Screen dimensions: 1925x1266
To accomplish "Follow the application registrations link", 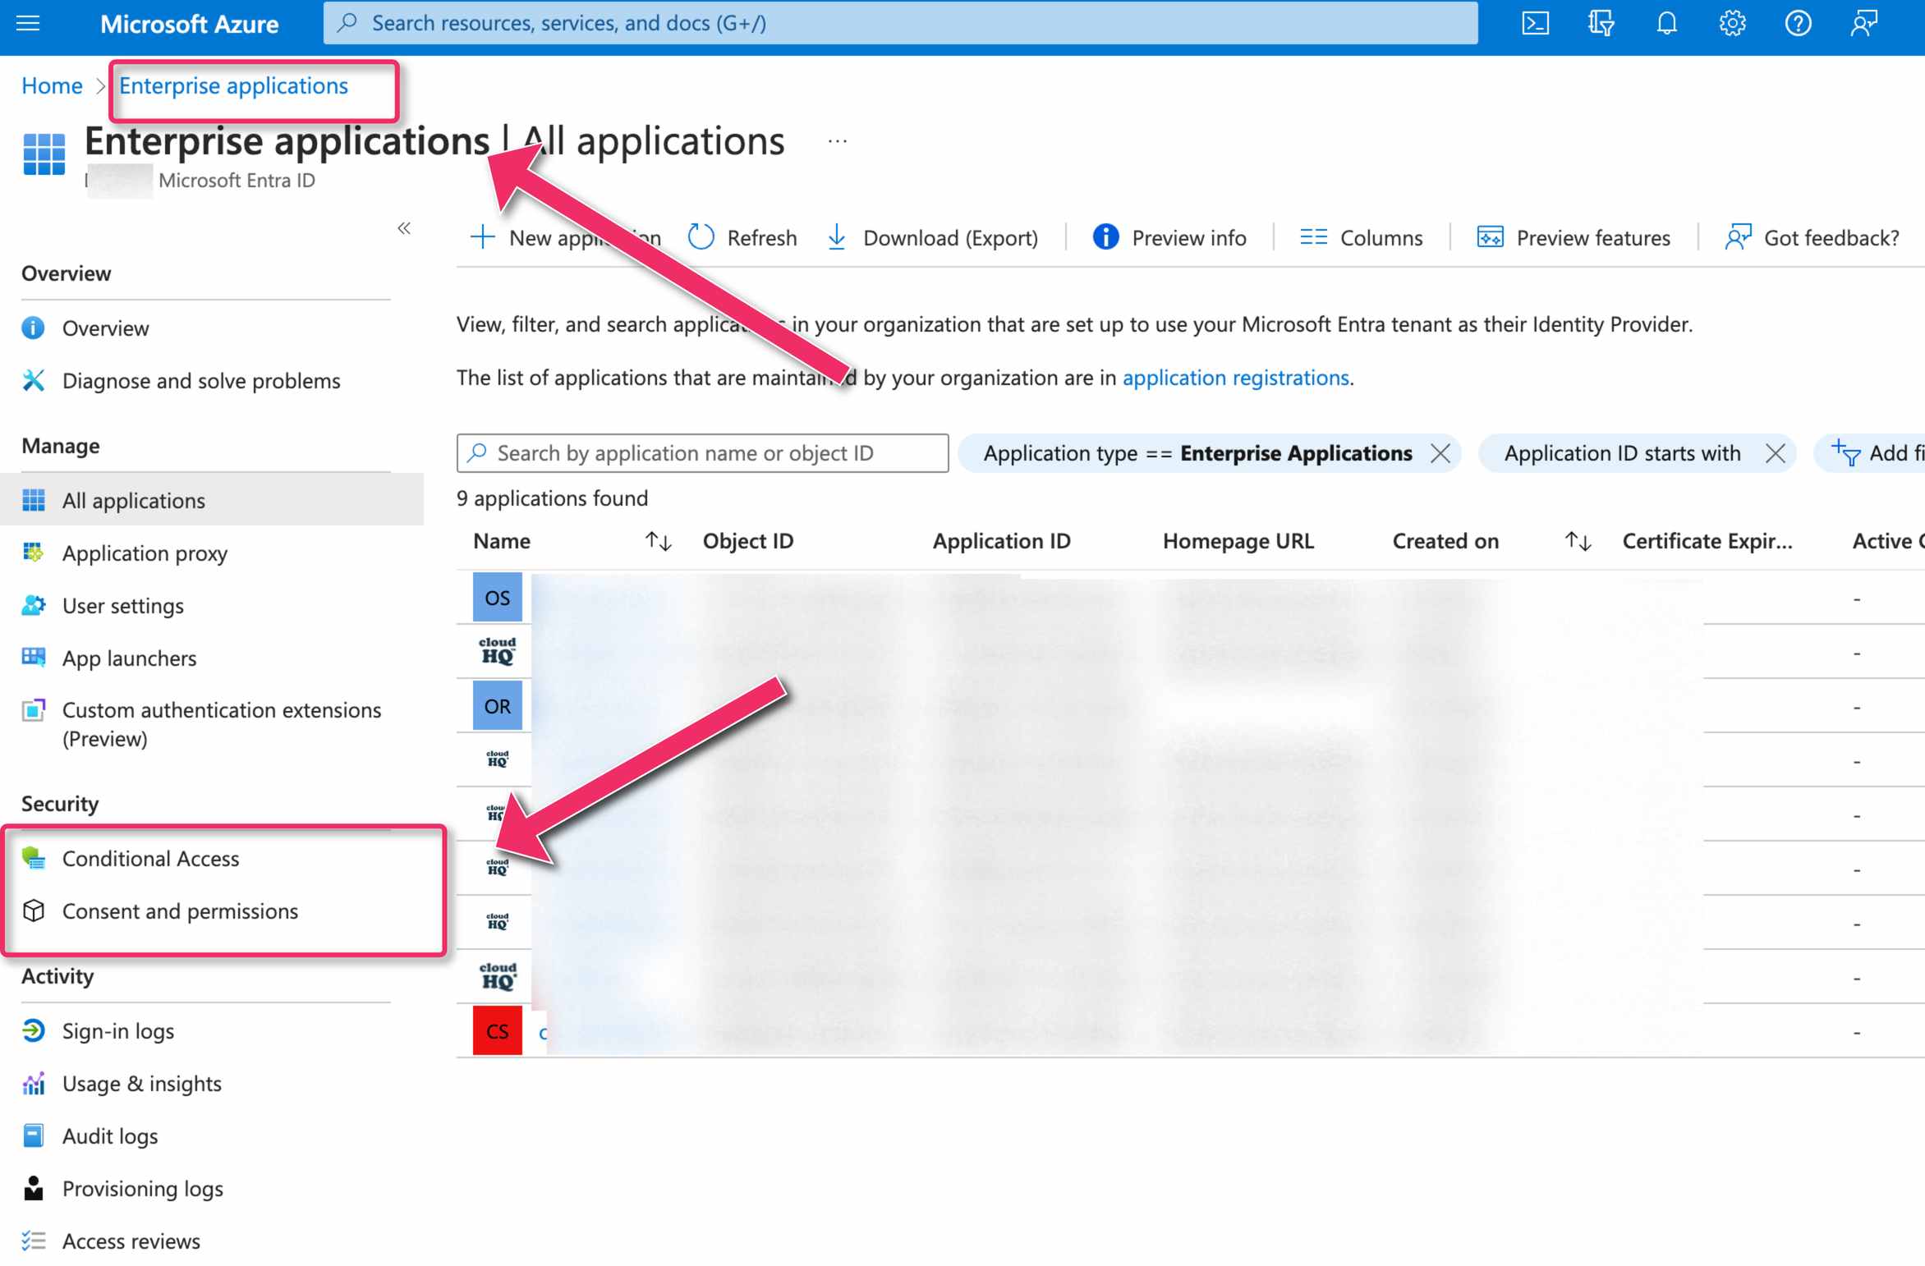I will (1235, 378).
